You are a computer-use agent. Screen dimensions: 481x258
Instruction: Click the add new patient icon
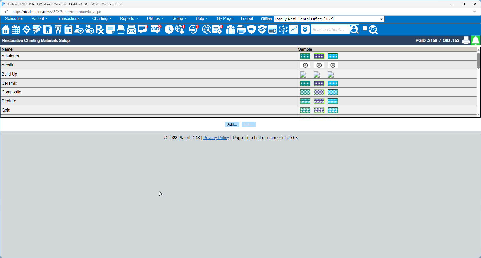[79, 29]
